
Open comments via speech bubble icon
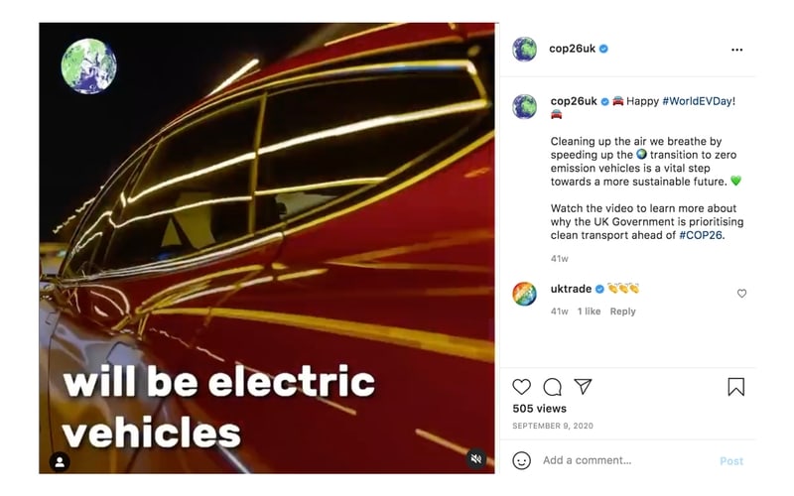[x=552, y=387]
